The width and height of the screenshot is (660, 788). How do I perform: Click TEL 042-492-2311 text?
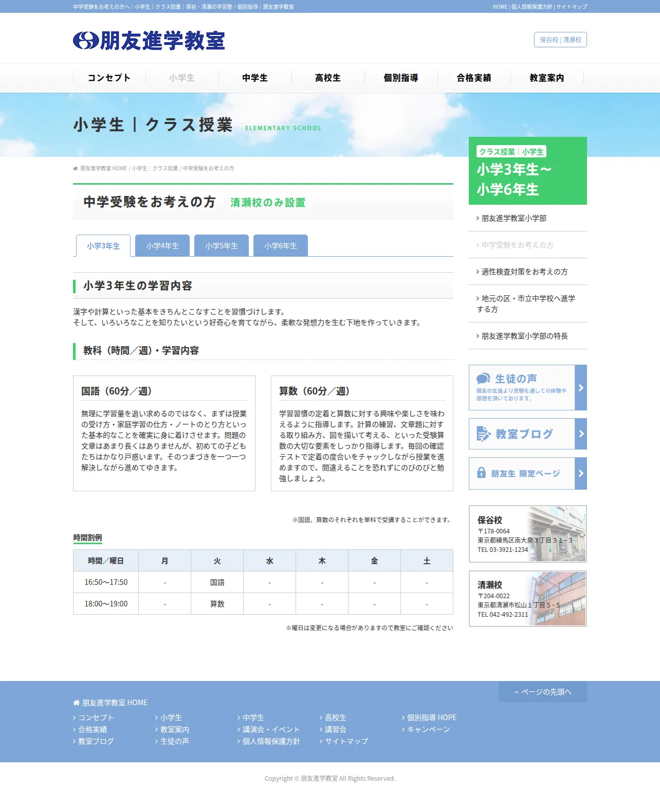coord(503,615)
